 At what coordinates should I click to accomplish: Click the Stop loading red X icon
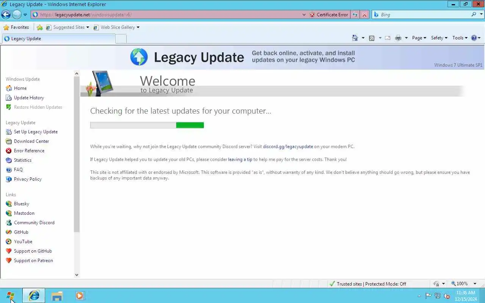tap(364, 15)
